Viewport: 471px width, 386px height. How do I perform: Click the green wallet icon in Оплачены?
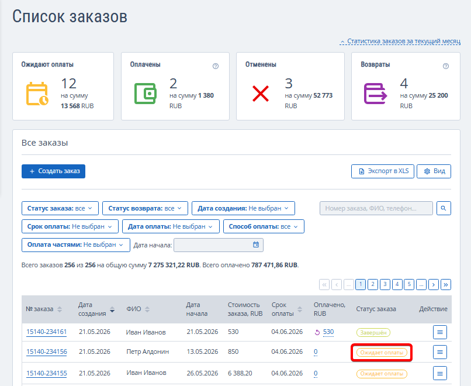(146, 94)
